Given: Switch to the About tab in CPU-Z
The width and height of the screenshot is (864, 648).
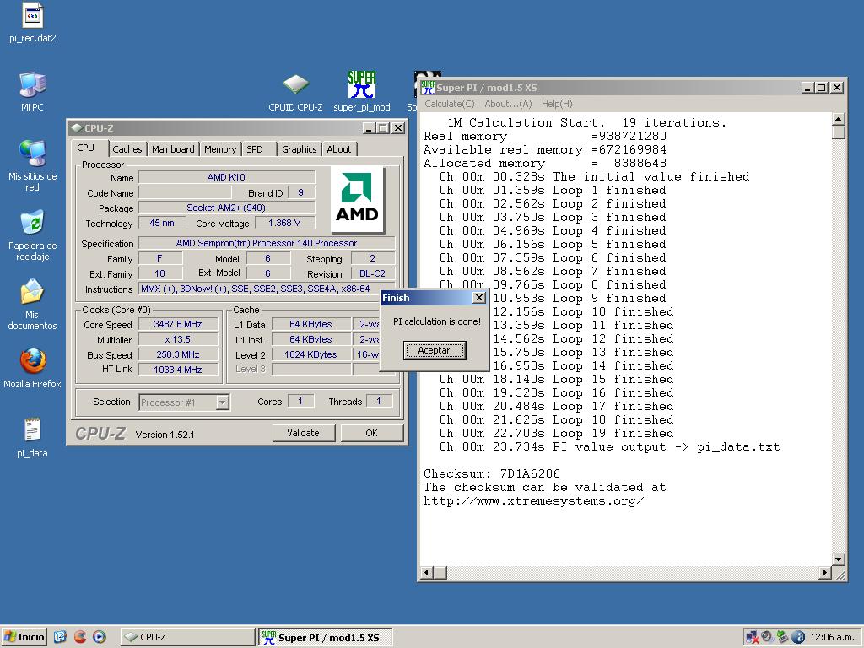Looking at the screenshot, I should (339, 149).
